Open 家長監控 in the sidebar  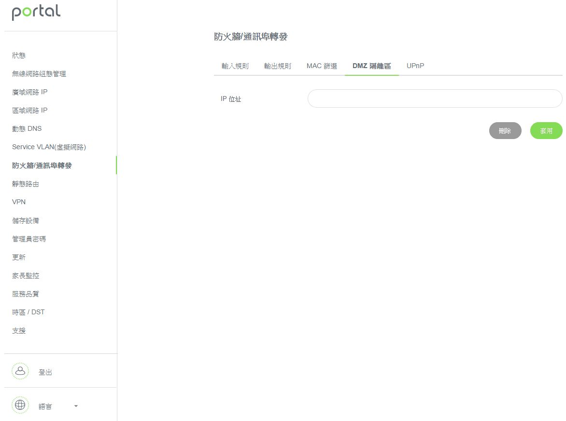point(25,276)
